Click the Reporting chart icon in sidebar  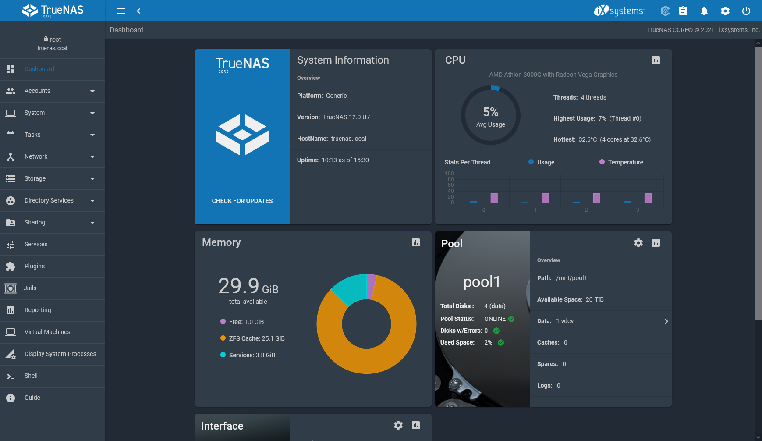click(x=11, y=310)
